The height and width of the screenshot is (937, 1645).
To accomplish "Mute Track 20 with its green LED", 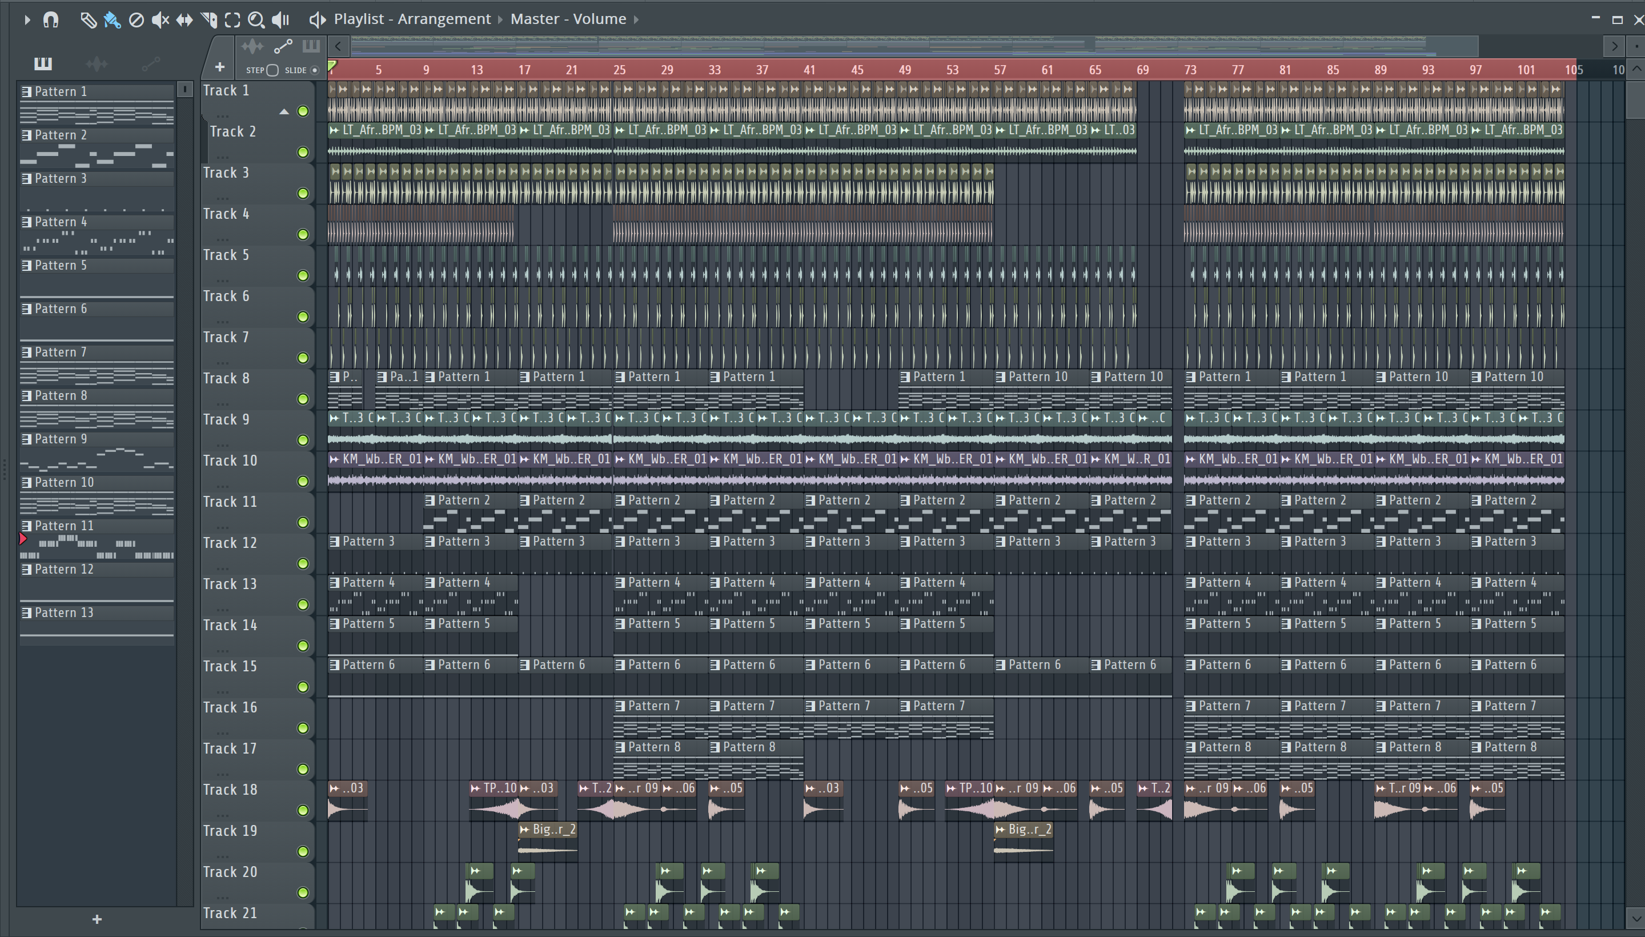I will click(303, 892).
